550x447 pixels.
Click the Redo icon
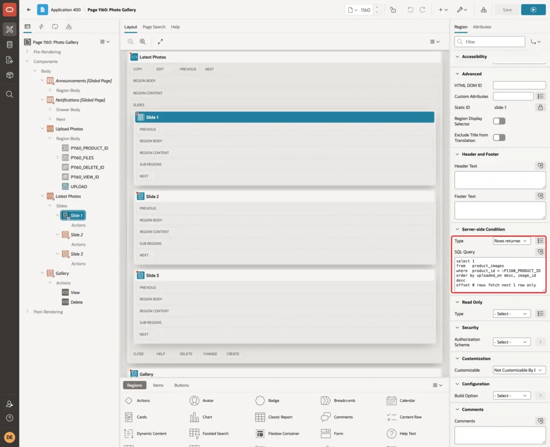click(x=422, y=10)
